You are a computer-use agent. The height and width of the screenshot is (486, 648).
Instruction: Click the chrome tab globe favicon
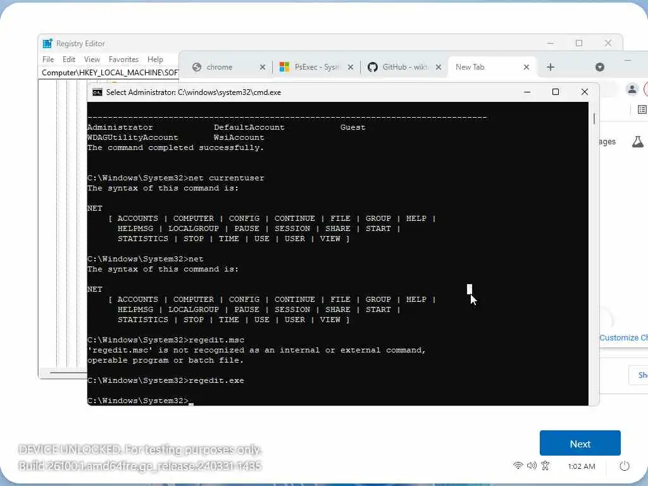[197, 67]
